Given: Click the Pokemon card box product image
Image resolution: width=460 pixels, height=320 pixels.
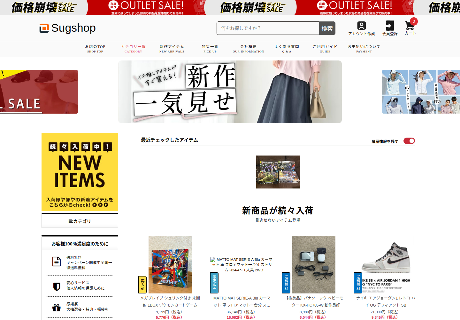Looking at the screenshot, I should pos(170,265).
